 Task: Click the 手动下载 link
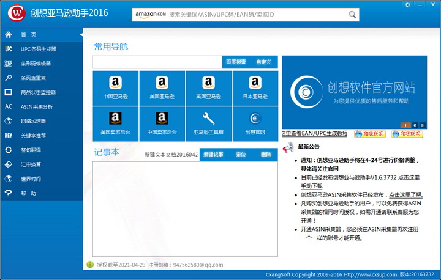pyautogui.click(x=312, y=186)
